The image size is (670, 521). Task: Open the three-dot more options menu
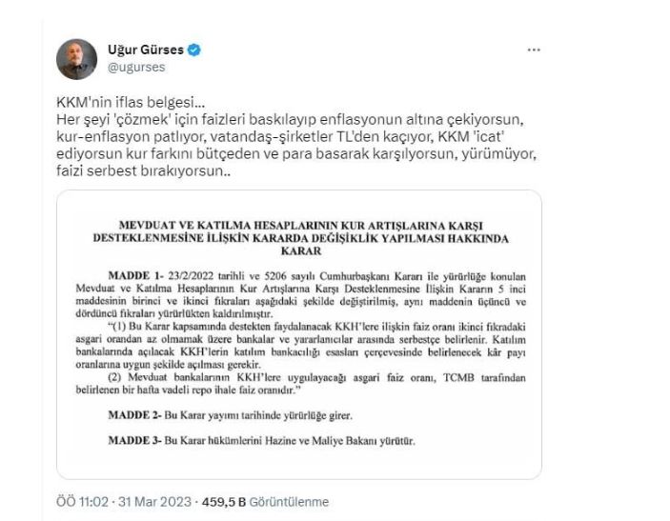click(x=534, y=50)
